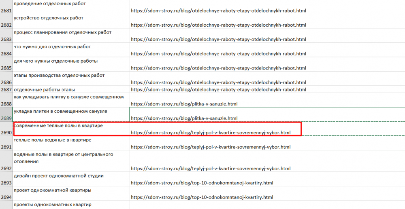405x209 pixels.
Task: Select cell 'дизайн проект однокомнатной студии'
Action: tap(71, 179)
